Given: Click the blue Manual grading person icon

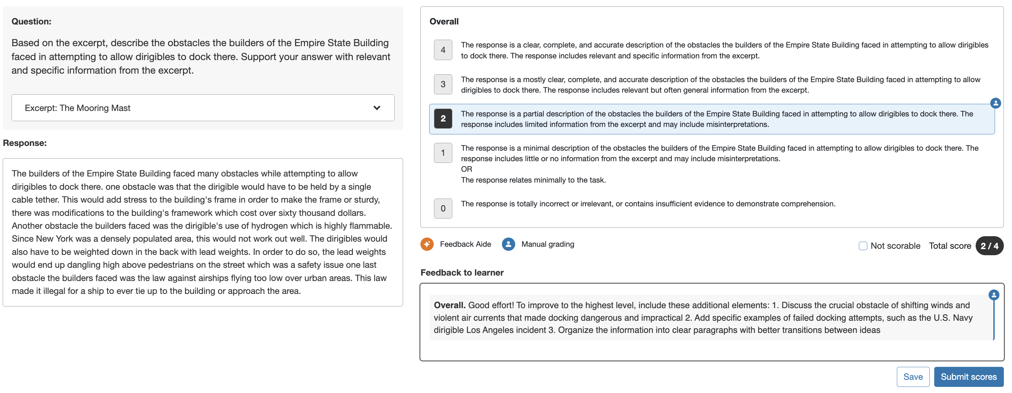Looking at the screenshot, I should tap(508, 244).
